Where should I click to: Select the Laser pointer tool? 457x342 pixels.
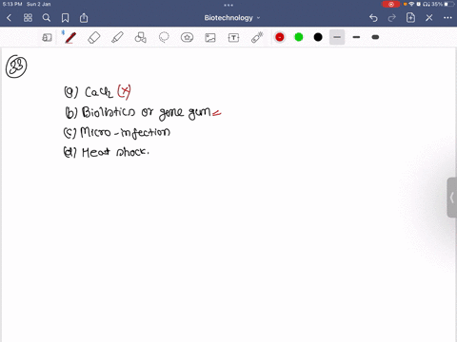[x=257, y=37]
